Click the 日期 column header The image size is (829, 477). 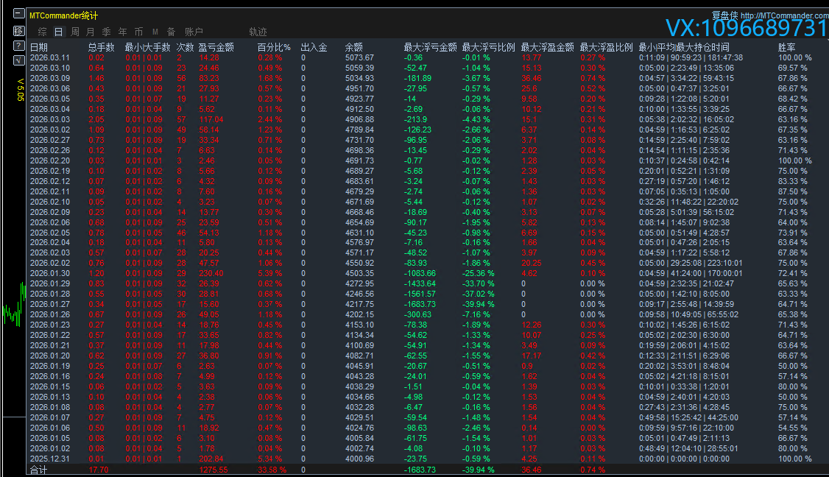[x=38, y=47]
